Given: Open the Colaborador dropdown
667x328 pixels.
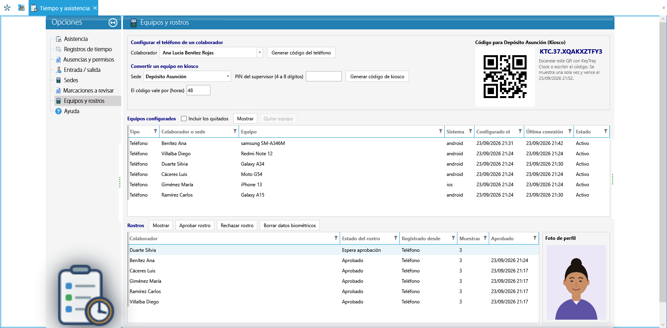Looking at the screenshot, I should 260,52.
